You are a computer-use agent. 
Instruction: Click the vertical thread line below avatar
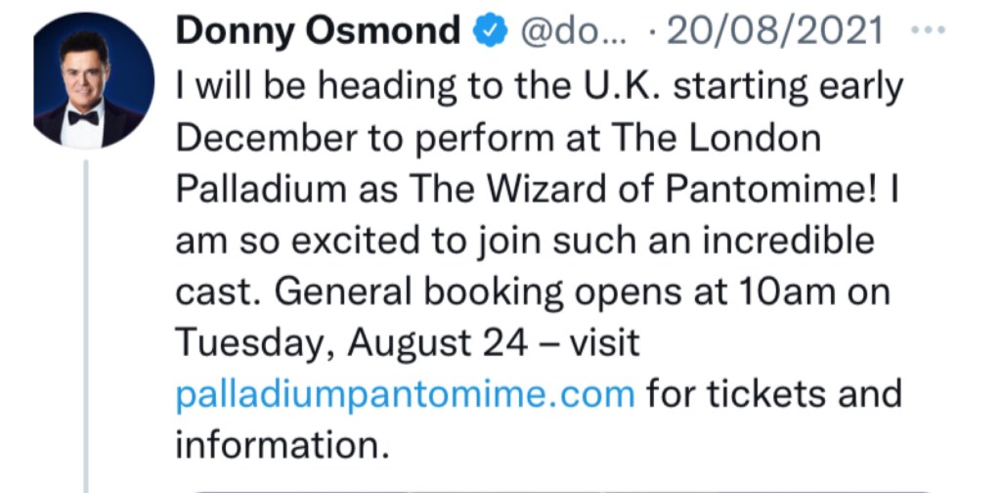87,323
